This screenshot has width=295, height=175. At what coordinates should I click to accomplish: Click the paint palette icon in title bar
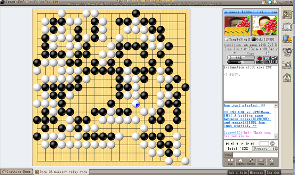pos(264,2)
